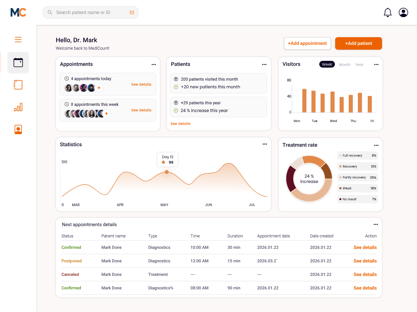Open the Next appointments details options menu

tap(376, 224)
